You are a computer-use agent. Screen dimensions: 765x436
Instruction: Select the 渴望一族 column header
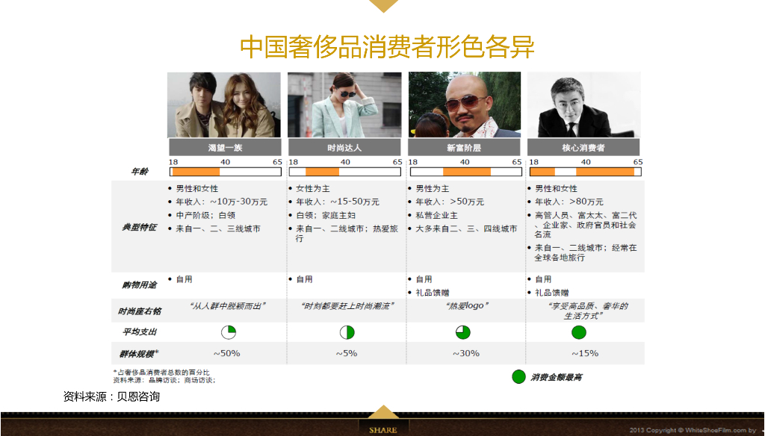[x=224, y=147]
